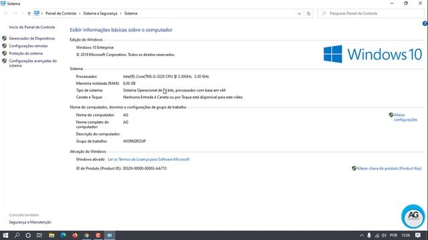Refresh the address bar location

point(308,13)
